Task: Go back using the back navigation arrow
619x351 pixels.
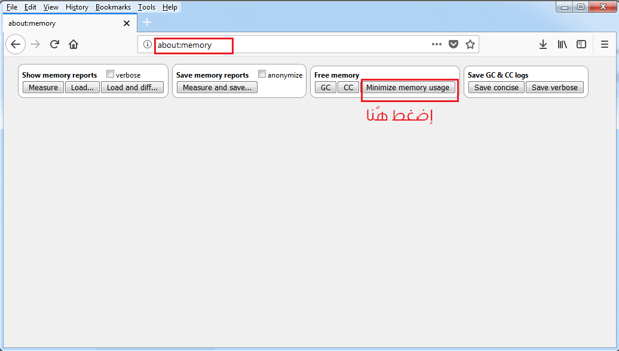Action: click(x=16, y=44)
